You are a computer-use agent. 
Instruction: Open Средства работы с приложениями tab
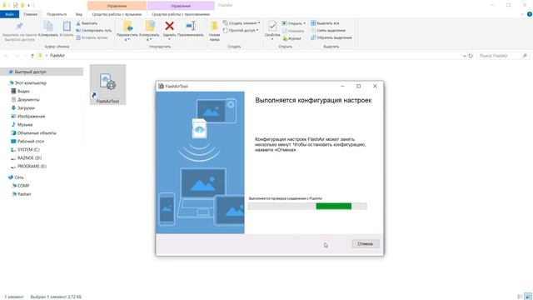(181, 14)
